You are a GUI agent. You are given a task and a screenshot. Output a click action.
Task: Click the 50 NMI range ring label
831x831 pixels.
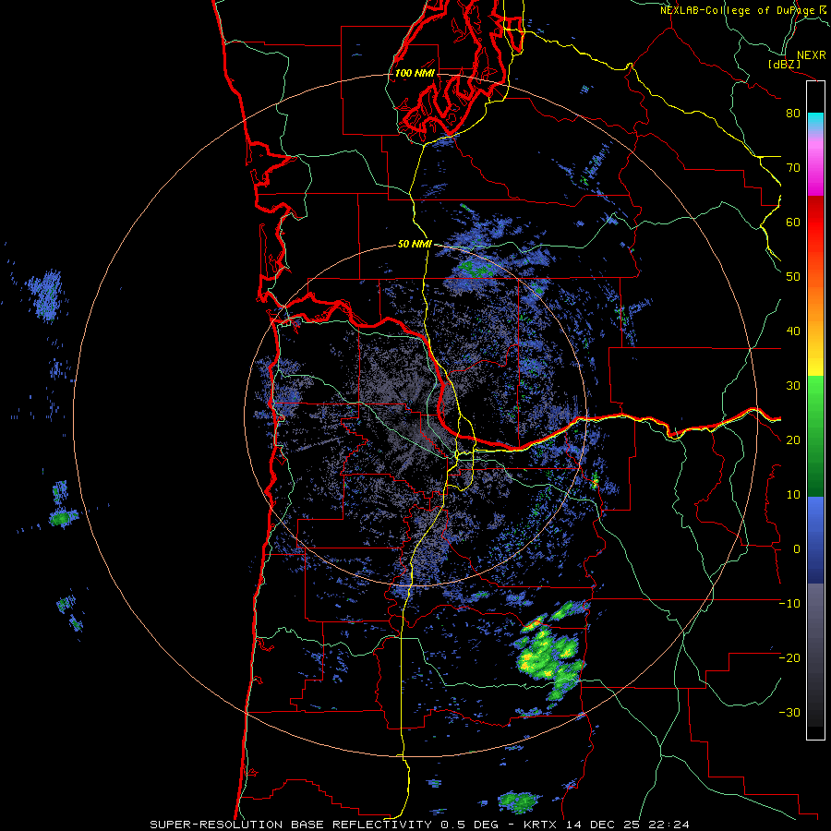point(415,245)
